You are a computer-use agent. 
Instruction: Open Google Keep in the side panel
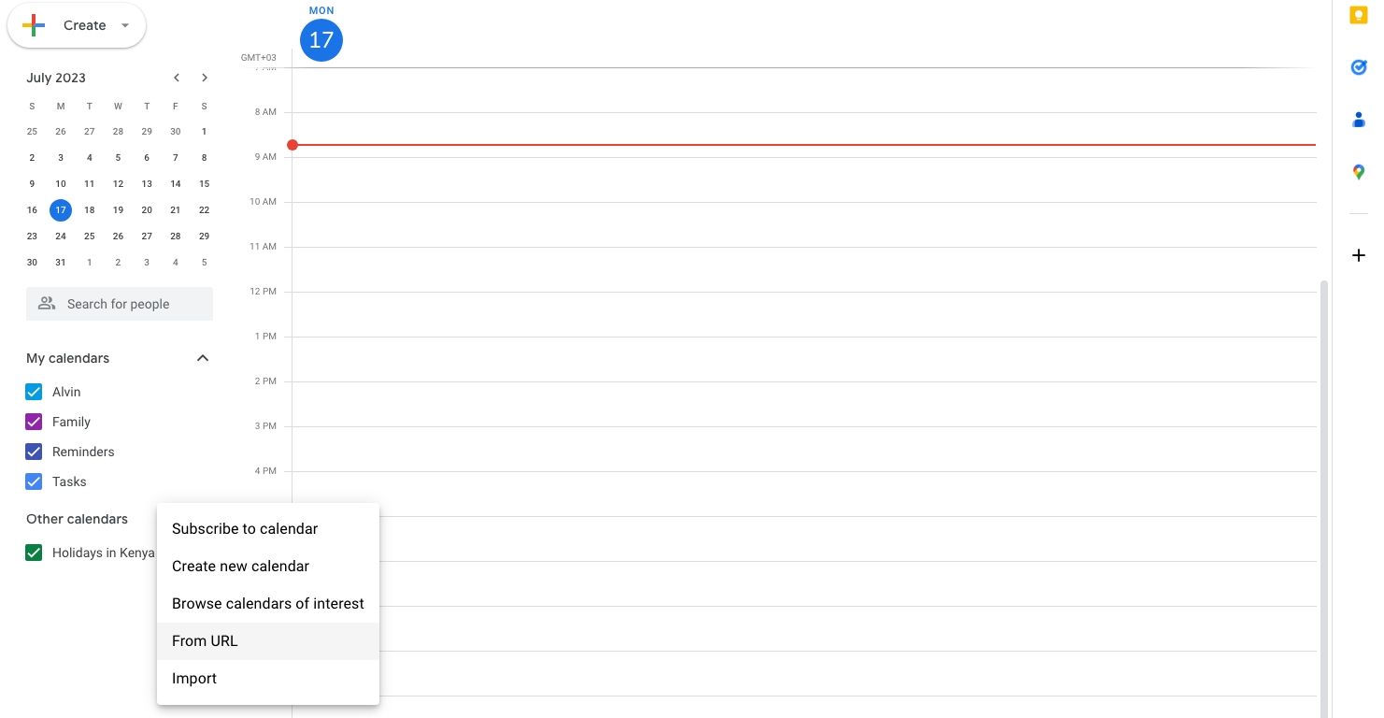point(1358,14)
